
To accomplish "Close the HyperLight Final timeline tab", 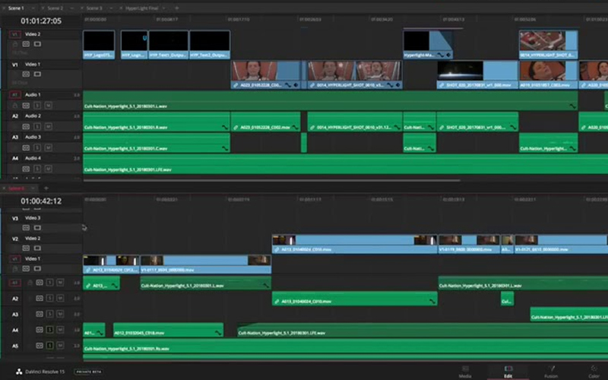I will click(x=121, y=8).
